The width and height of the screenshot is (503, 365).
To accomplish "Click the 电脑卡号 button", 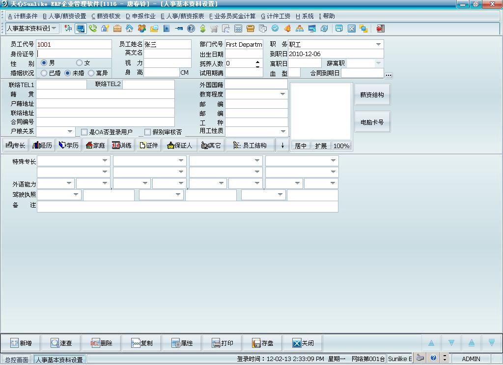I will coord(372,122).
